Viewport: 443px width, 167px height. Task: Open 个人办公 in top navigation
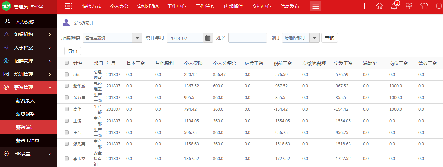(x=119, y=6)
